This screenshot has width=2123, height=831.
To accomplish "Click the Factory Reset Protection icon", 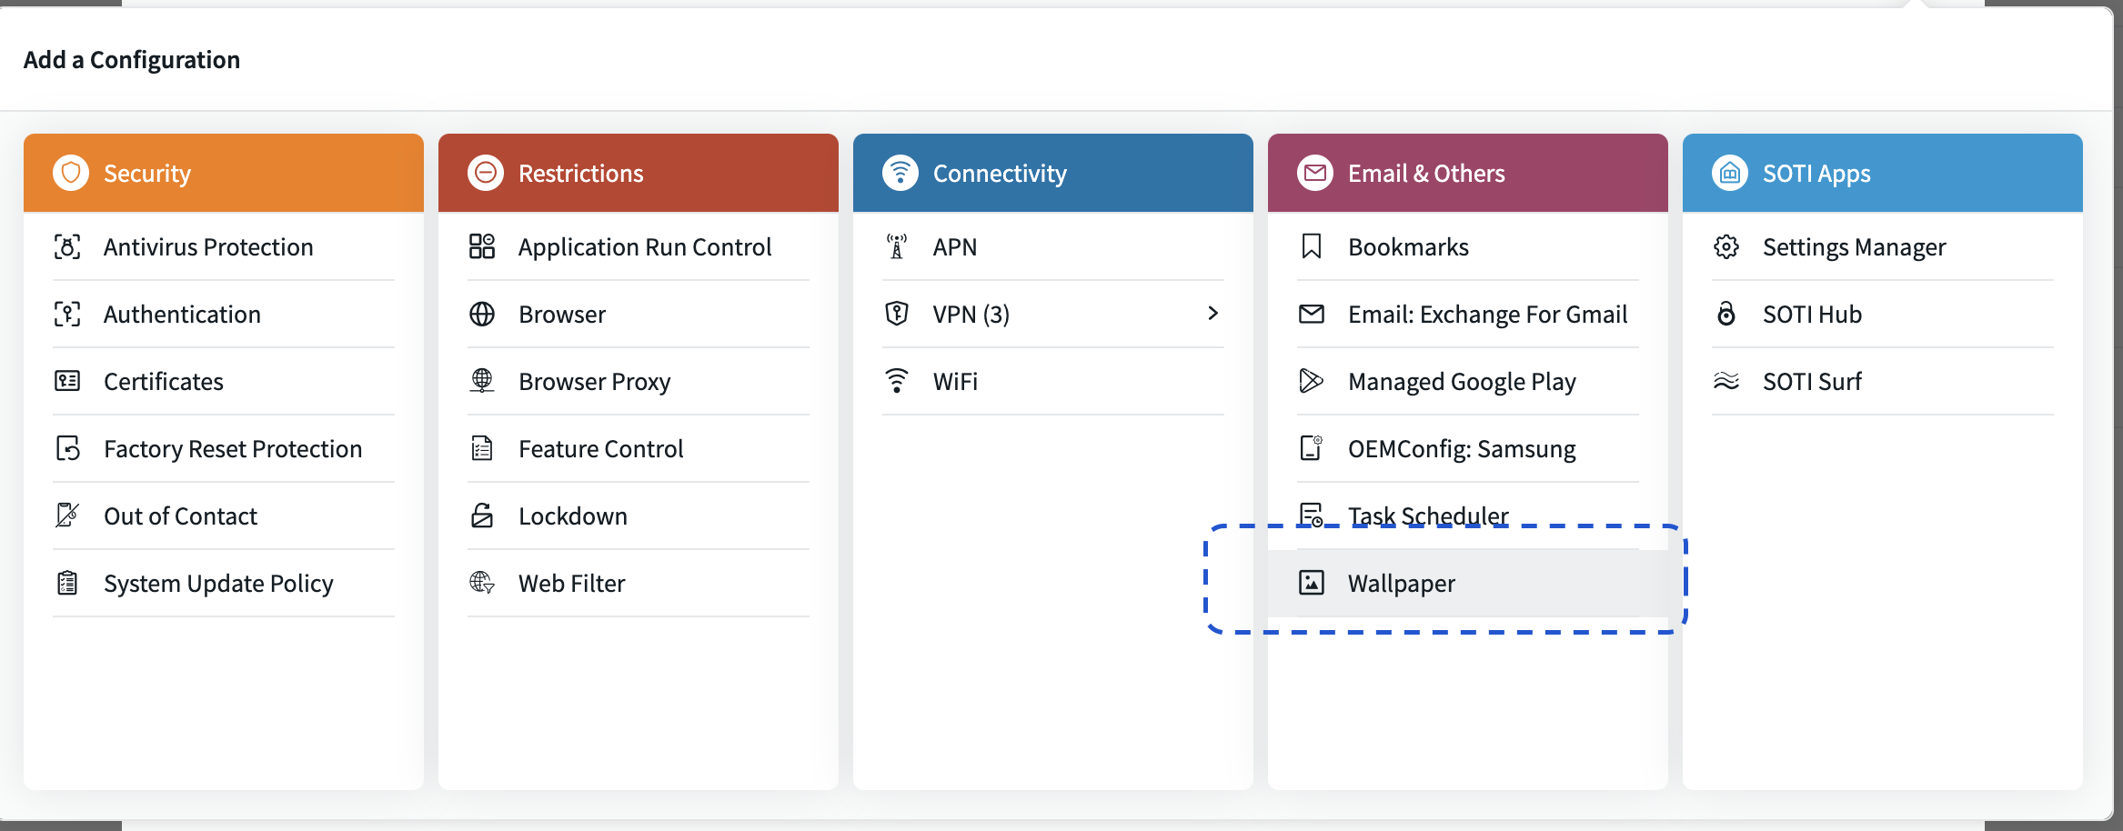I will (67, 448).
